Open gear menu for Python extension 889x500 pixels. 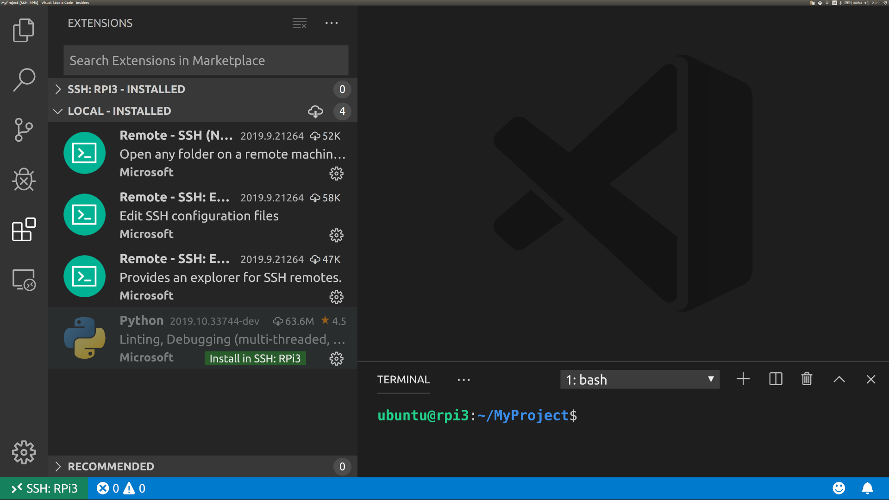pyautogui.click(x=336, y=358)
